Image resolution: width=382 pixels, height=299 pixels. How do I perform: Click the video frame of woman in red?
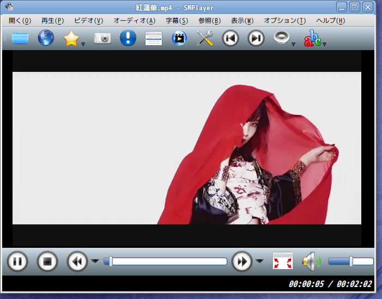[x=187, y=148]
